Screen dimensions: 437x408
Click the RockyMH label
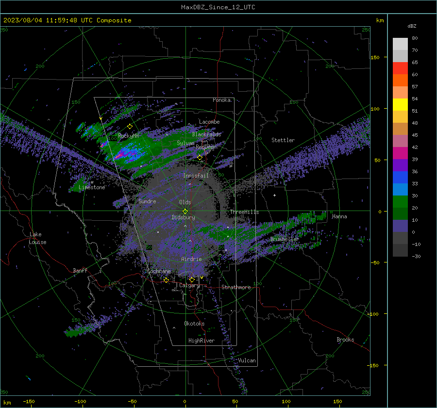click(128, 136)
